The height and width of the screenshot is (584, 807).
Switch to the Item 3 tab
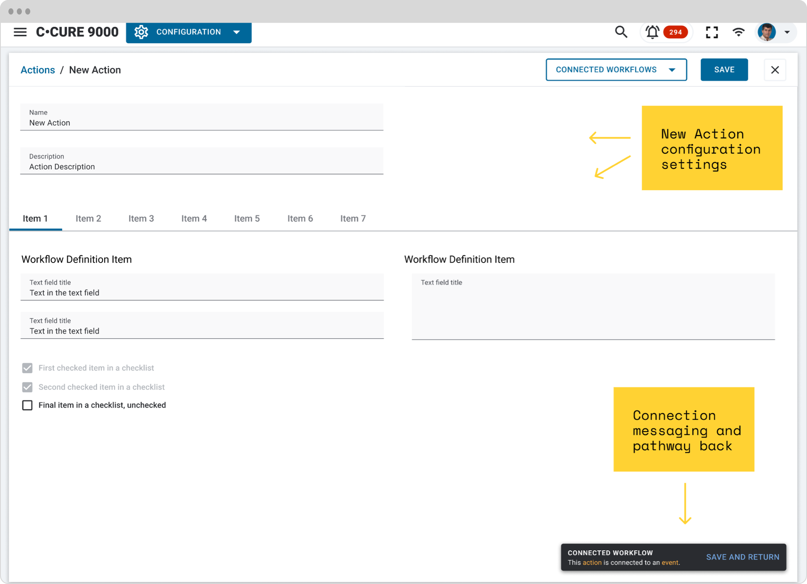pyautogui.click(x=141, y=218)
